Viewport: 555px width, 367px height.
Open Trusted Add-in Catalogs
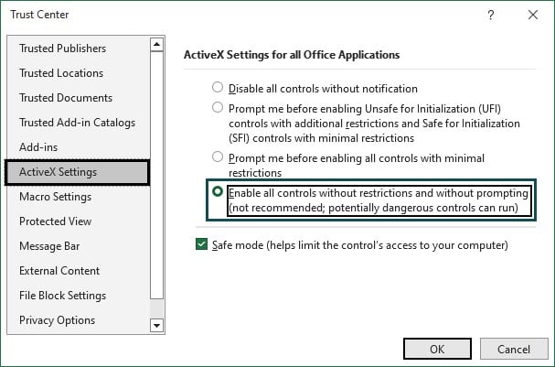(78, 123)
